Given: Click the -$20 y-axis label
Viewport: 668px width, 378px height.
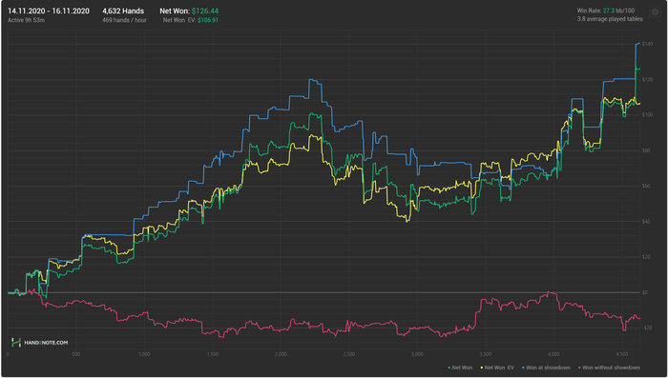Looking at the screenshot, I should (x=647, y=328).
